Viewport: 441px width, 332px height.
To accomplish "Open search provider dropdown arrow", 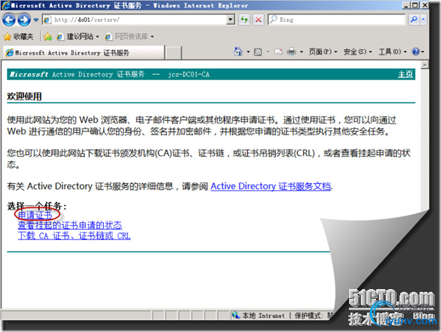I will click(423, 19).
